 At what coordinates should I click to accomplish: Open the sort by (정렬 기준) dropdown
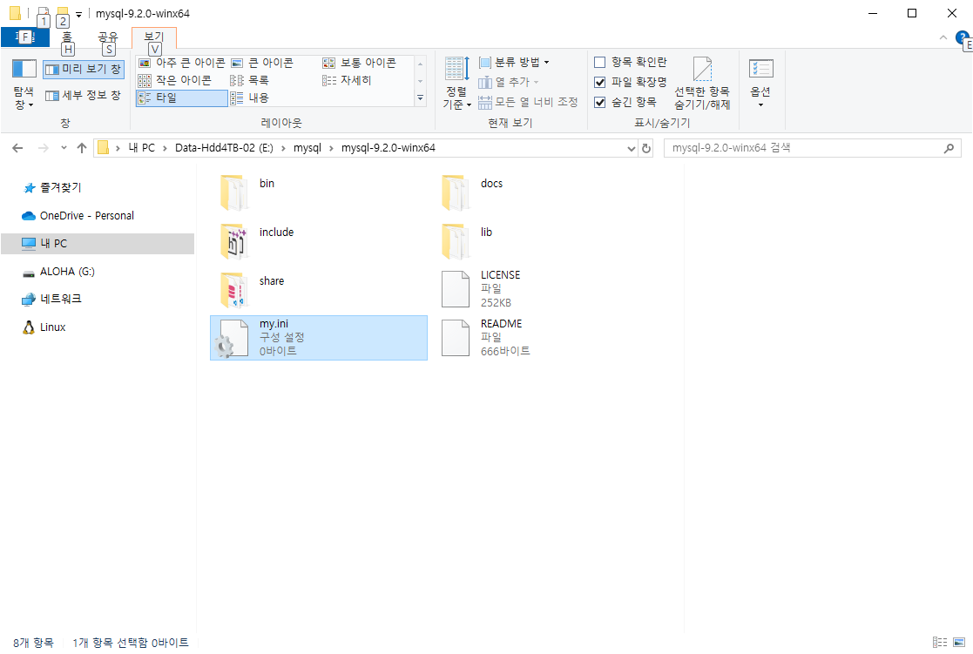pos(456,84)
